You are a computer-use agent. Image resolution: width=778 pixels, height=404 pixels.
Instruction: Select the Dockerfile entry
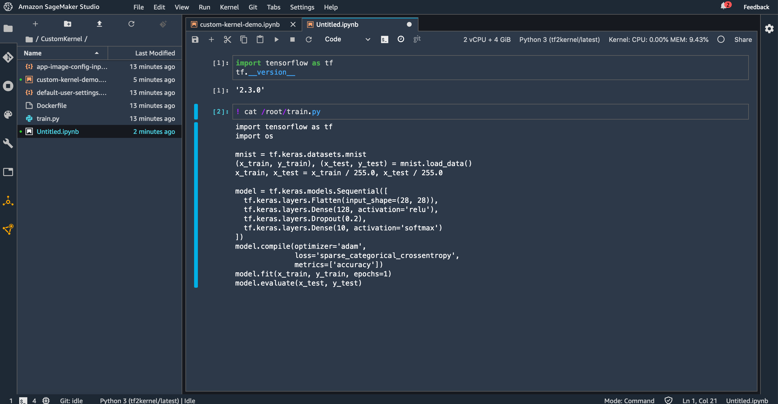pos(100,106)
